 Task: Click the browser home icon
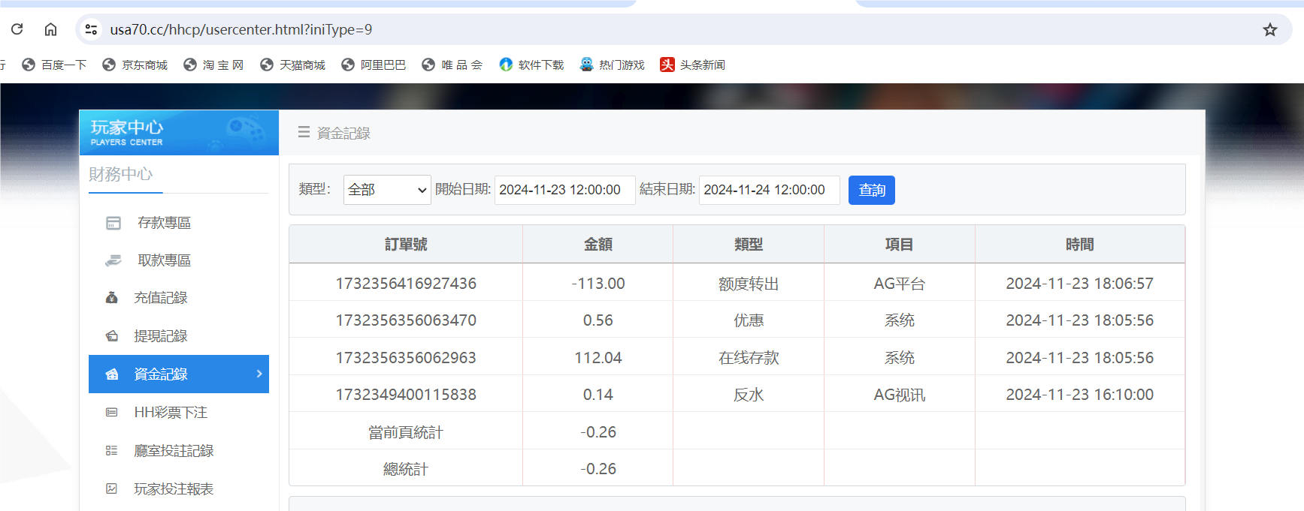[50, 29]
